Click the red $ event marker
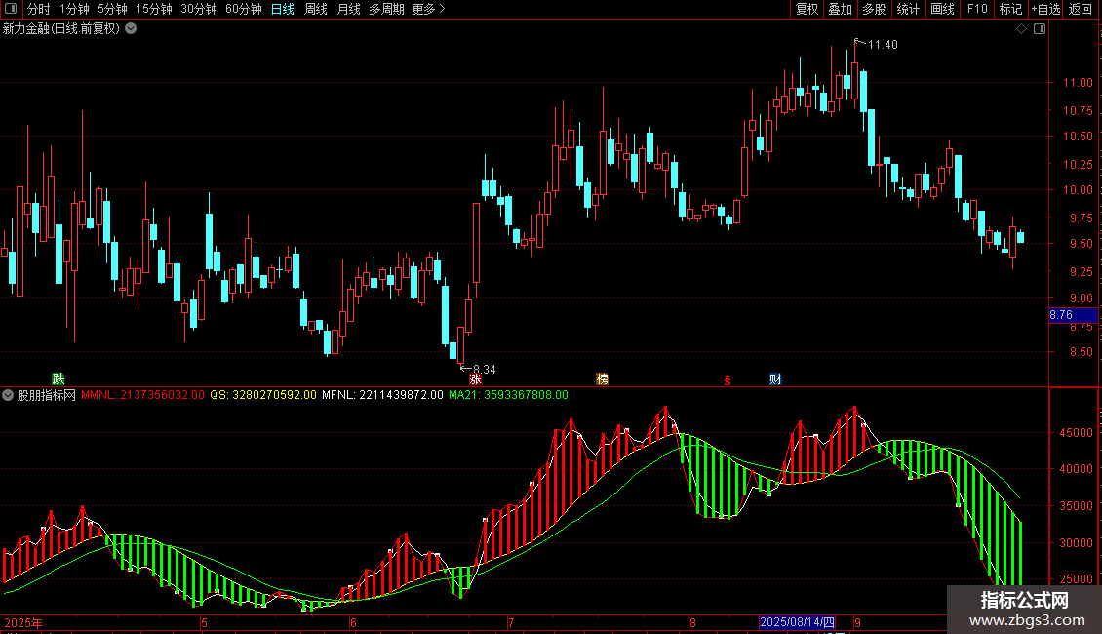 728,379
